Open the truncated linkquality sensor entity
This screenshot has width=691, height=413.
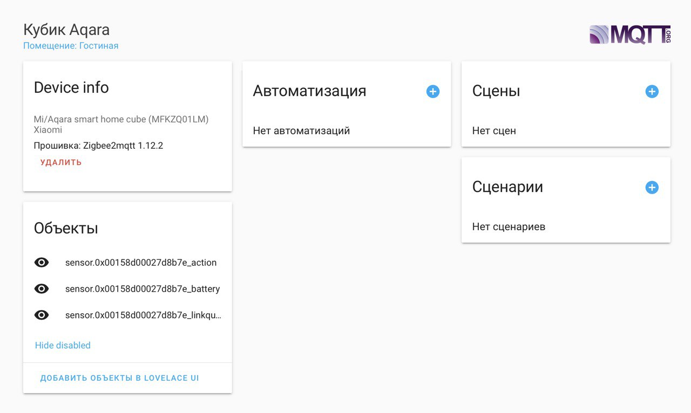click(144, 315)
